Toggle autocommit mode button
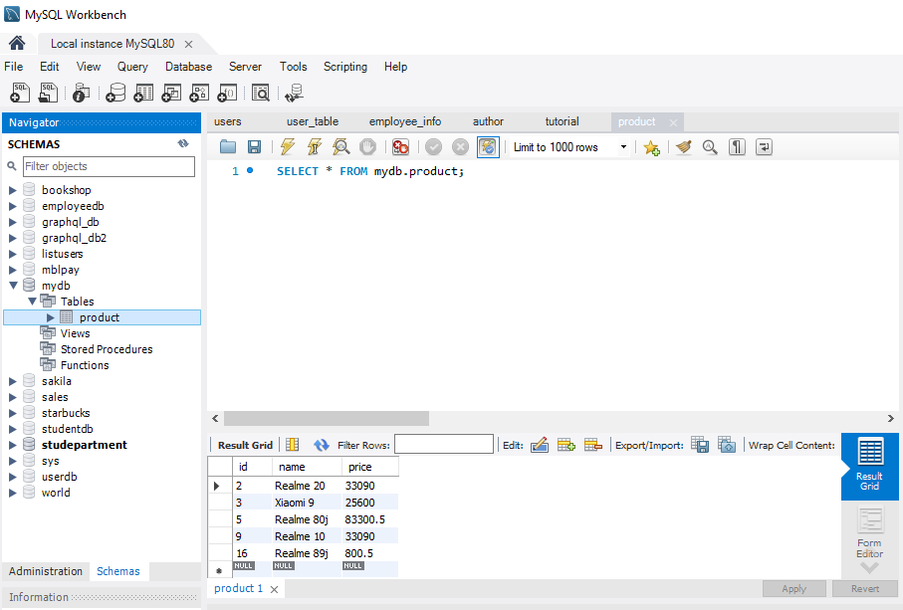Screen dimensions: 903x610 coord(488,147)
